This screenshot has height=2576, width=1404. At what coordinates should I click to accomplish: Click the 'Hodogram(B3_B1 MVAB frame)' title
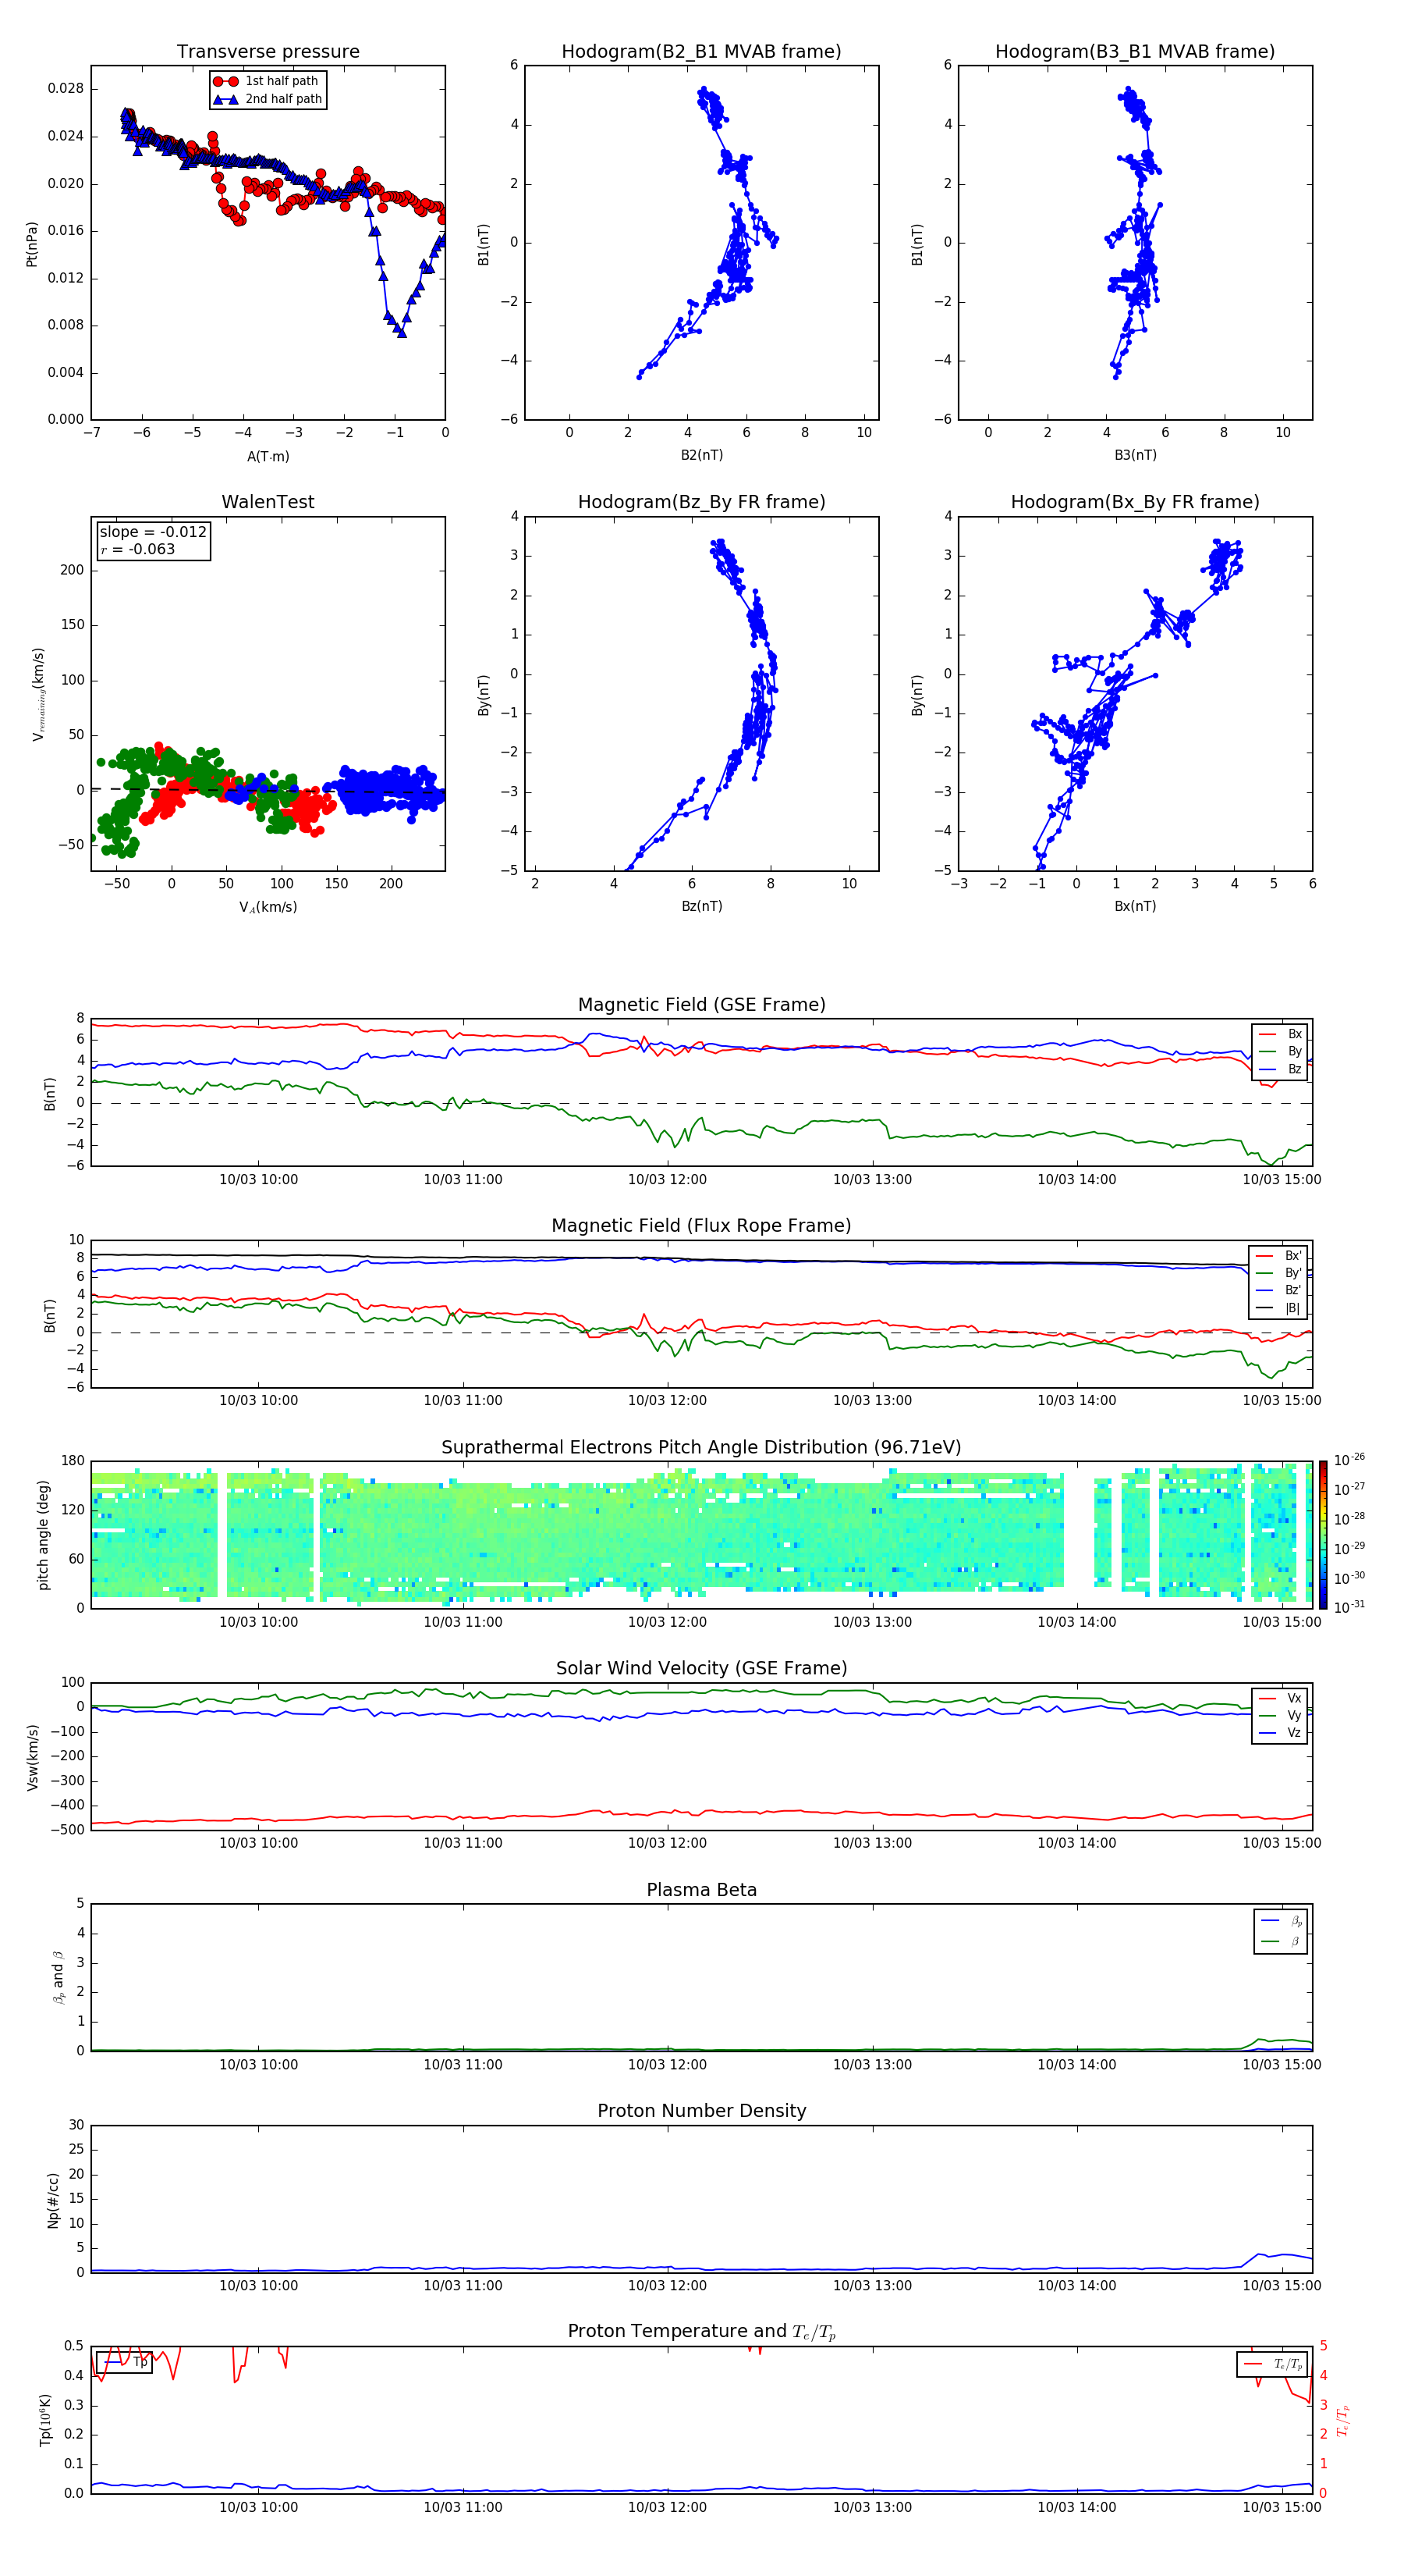click(1135, 51)
